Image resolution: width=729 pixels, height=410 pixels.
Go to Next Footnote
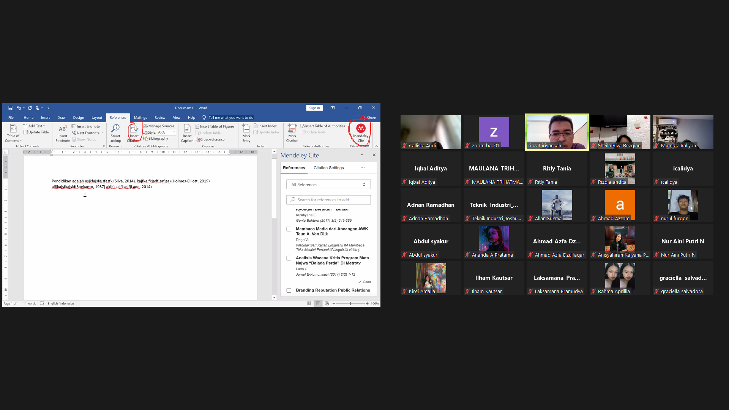pyautogui.click(x=86, y=133)
